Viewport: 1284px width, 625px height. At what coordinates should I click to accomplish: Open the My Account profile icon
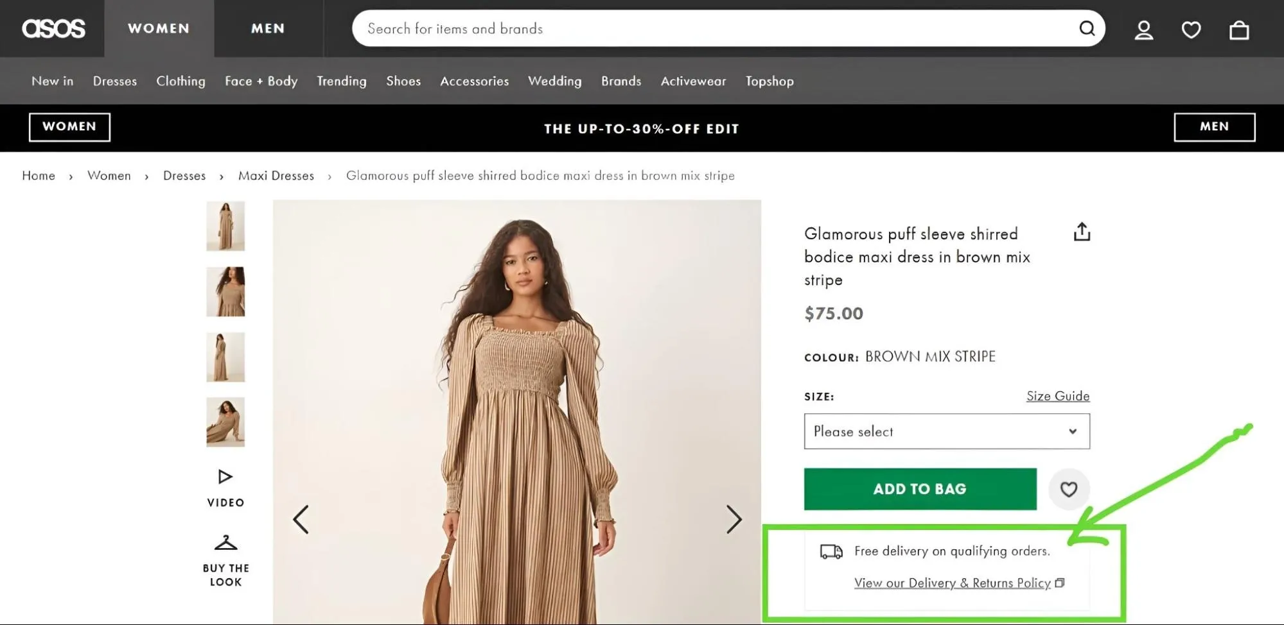(1143, 30)
